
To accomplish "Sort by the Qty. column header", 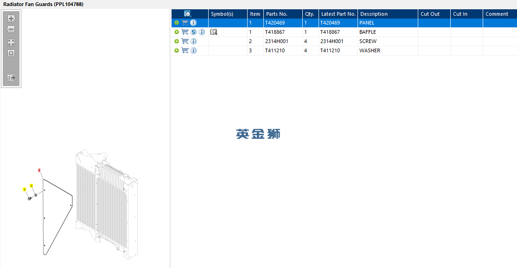I will click(311, 14).
